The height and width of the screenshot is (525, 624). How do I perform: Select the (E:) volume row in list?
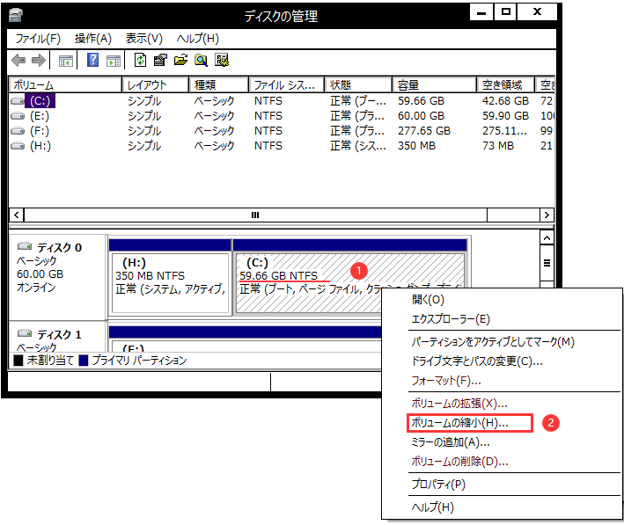282,116
